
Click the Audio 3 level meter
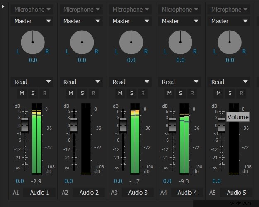(x=135, y=139)
